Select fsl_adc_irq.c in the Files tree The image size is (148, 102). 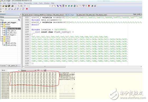coord(12,33)
